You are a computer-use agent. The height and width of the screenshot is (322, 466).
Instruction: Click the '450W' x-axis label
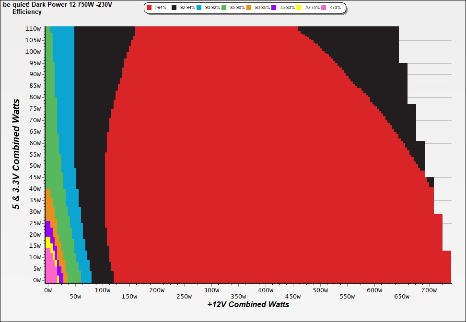pyautogui.click(x=293, y=297)
